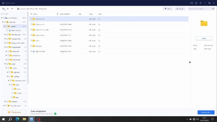217x122 pixels.
Task: Open the Filter options
Action: click(168, 9)
